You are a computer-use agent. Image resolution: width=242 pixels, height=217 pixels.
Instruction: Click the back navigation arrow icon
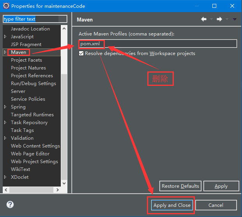(x=204, y=19)
